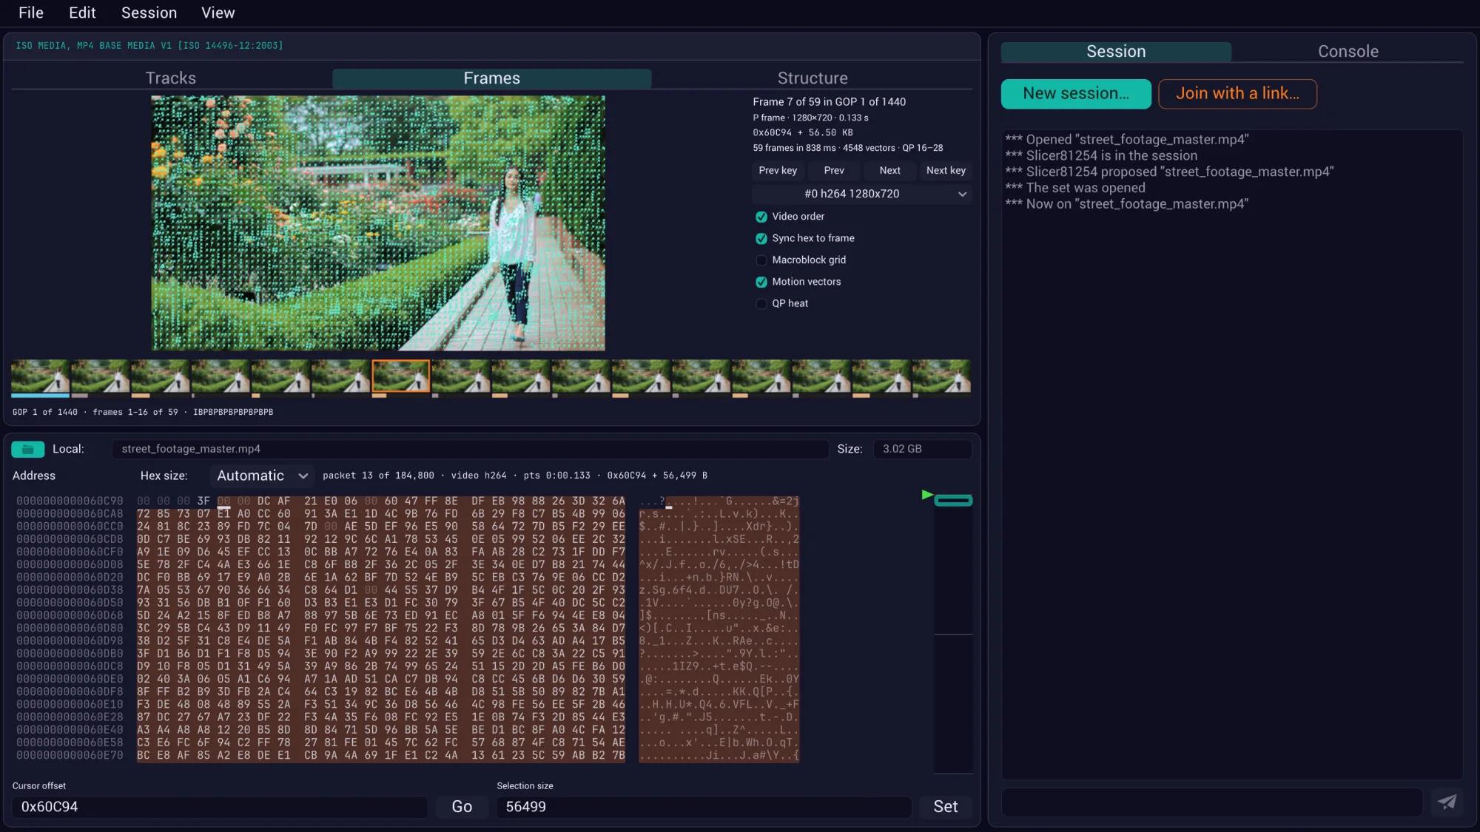This screenshot has height=832, width=1480.
Task: Select the highlighted seventh frame thumbnail
Action: point(400,376)
